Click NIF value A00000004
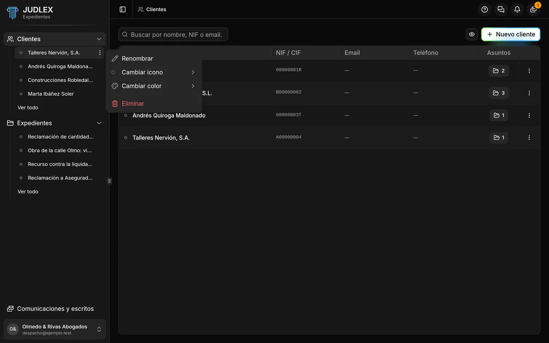Screen dimensions: 549x343 [289, 137]
